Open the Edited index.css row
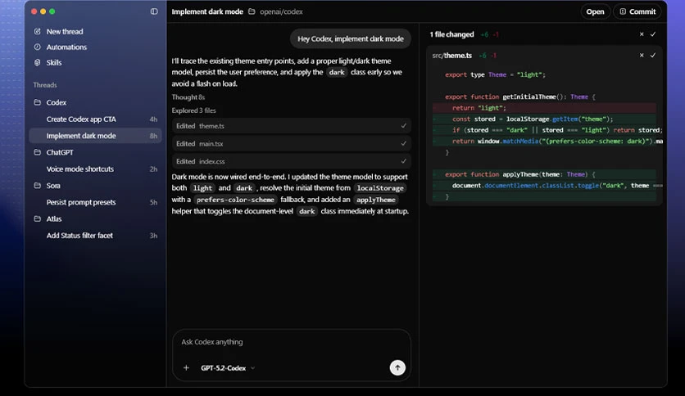The height and width of the screenshot is (396, 685). point(291,161)
